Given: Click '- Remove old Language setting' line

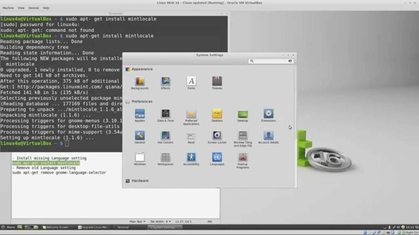Looking at the screenshot, I should (44, 168).
